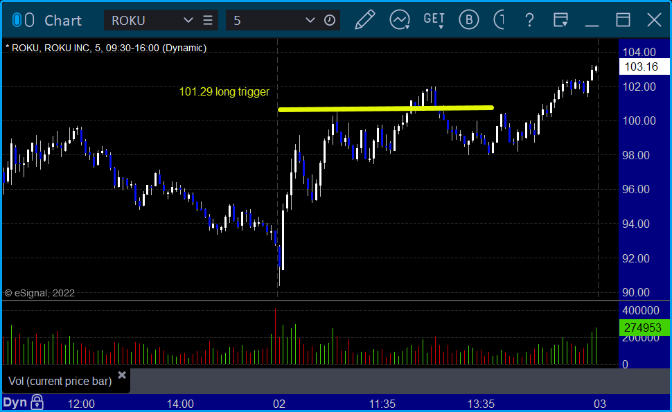672x412 pixels.
Task: Click the 90.00 price axis label
Action: (636, 292)
